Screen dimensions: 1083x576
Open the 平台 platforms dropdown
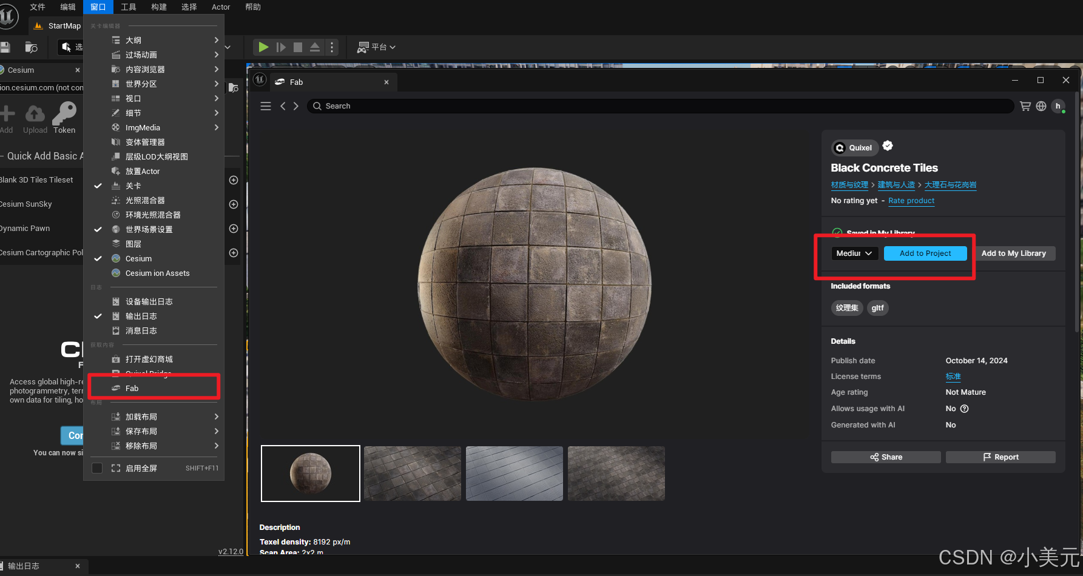coord(376,47)
